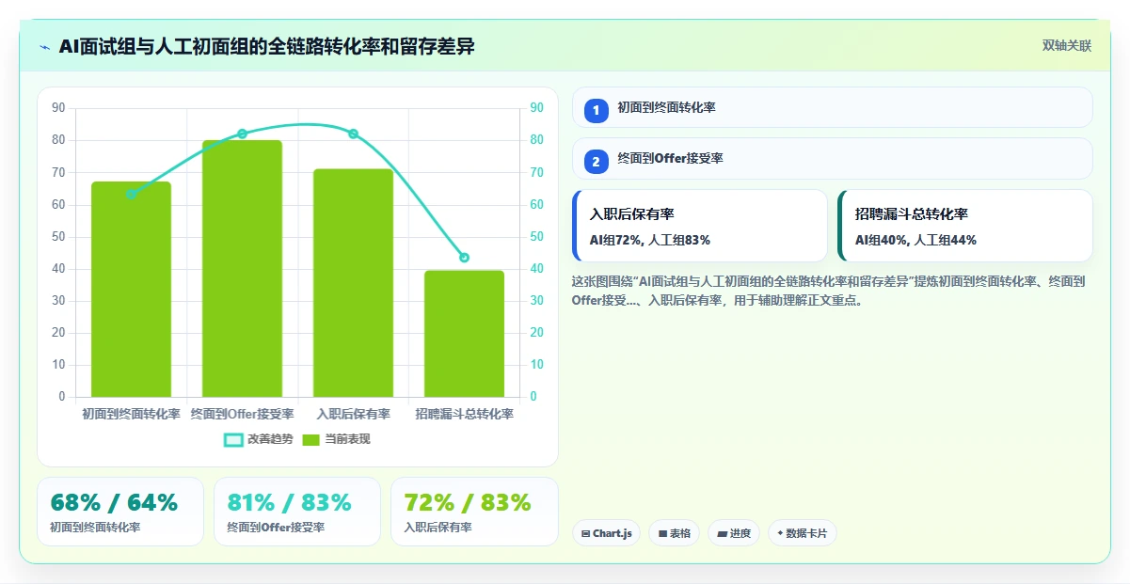Image resolution: width=1130 pixels, height=584 pixels.
Task: Click the x-axis label 初面到终面转化率
Action: [131, 414]
